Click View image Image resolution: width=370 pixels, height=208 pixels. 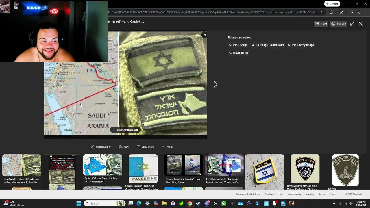[145, 147]
